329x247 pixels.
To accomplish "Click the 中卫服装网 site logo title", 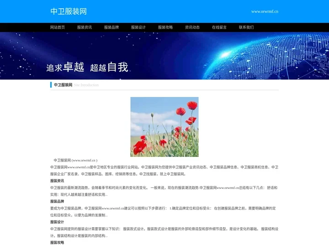I will click(69, 11).
